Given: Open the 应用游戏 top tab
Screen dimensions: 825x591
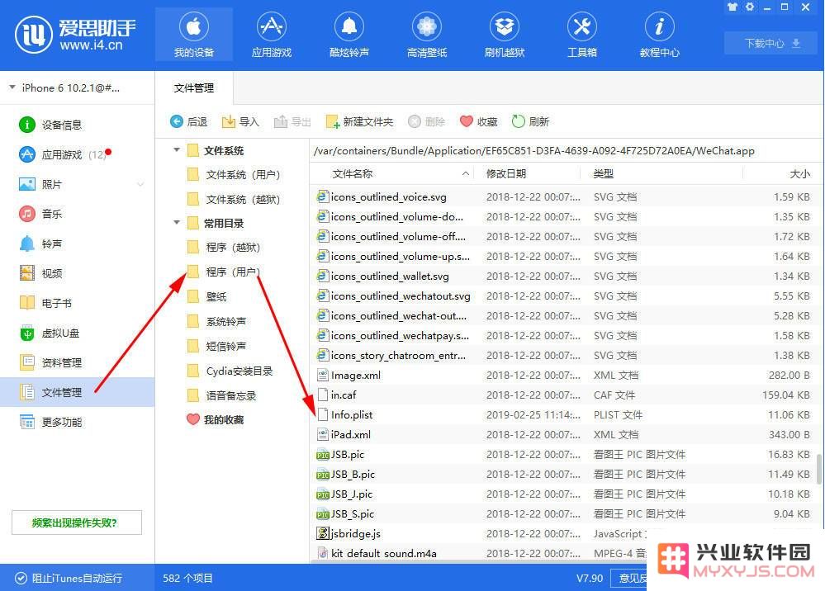Looking at the screenshot, I should click(x=272, y=35).
